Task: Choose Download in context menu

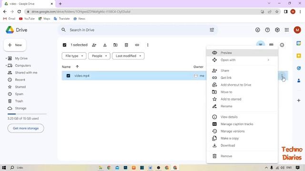Action: click(x=242, y=145)
